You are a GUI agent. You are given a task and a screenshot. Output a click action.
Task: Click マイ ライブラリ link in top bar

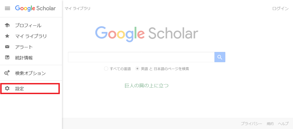77,9
